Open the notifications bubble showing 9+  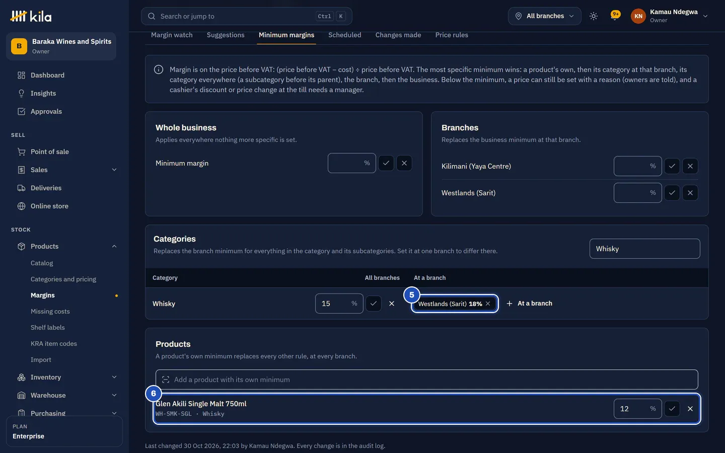pos(615,16)
